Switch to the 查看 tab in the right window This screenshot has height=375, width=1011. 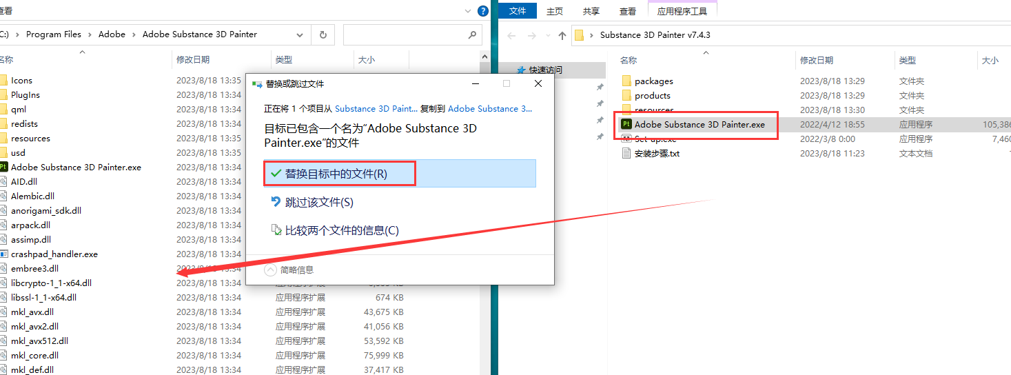[628, 11]
